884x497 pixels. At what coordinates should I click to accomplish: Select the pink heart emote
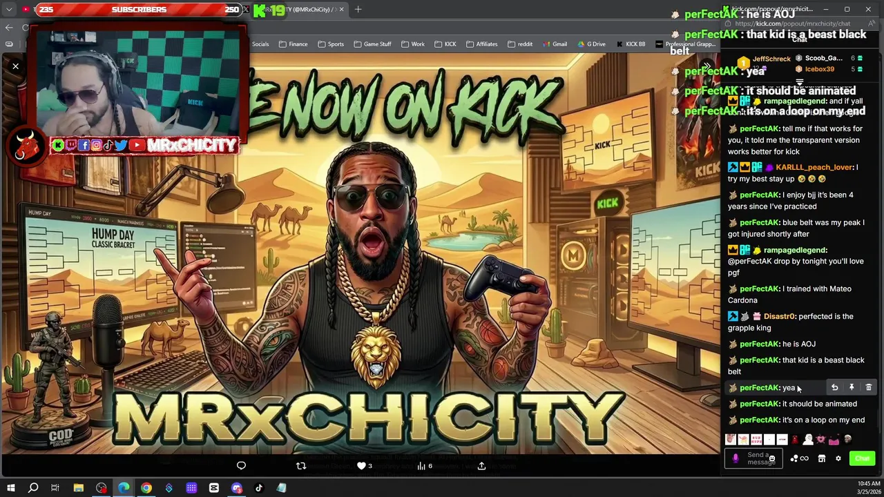(821, 440)
